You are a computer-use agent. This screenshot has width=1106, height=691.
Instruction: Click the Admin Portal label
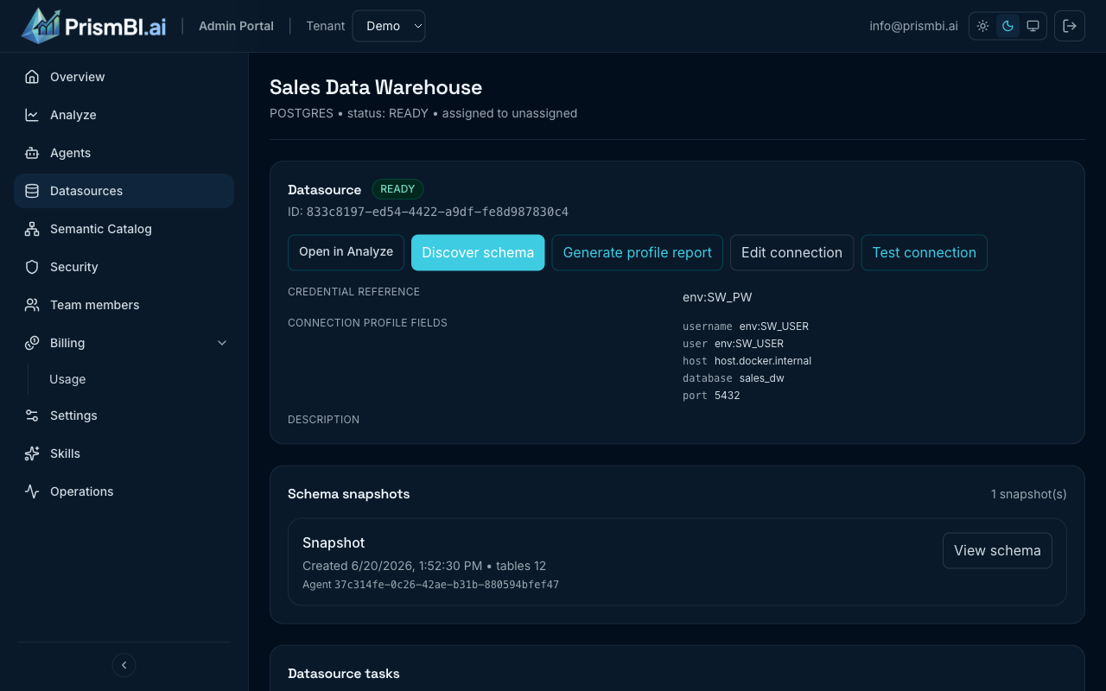[236, 26]
